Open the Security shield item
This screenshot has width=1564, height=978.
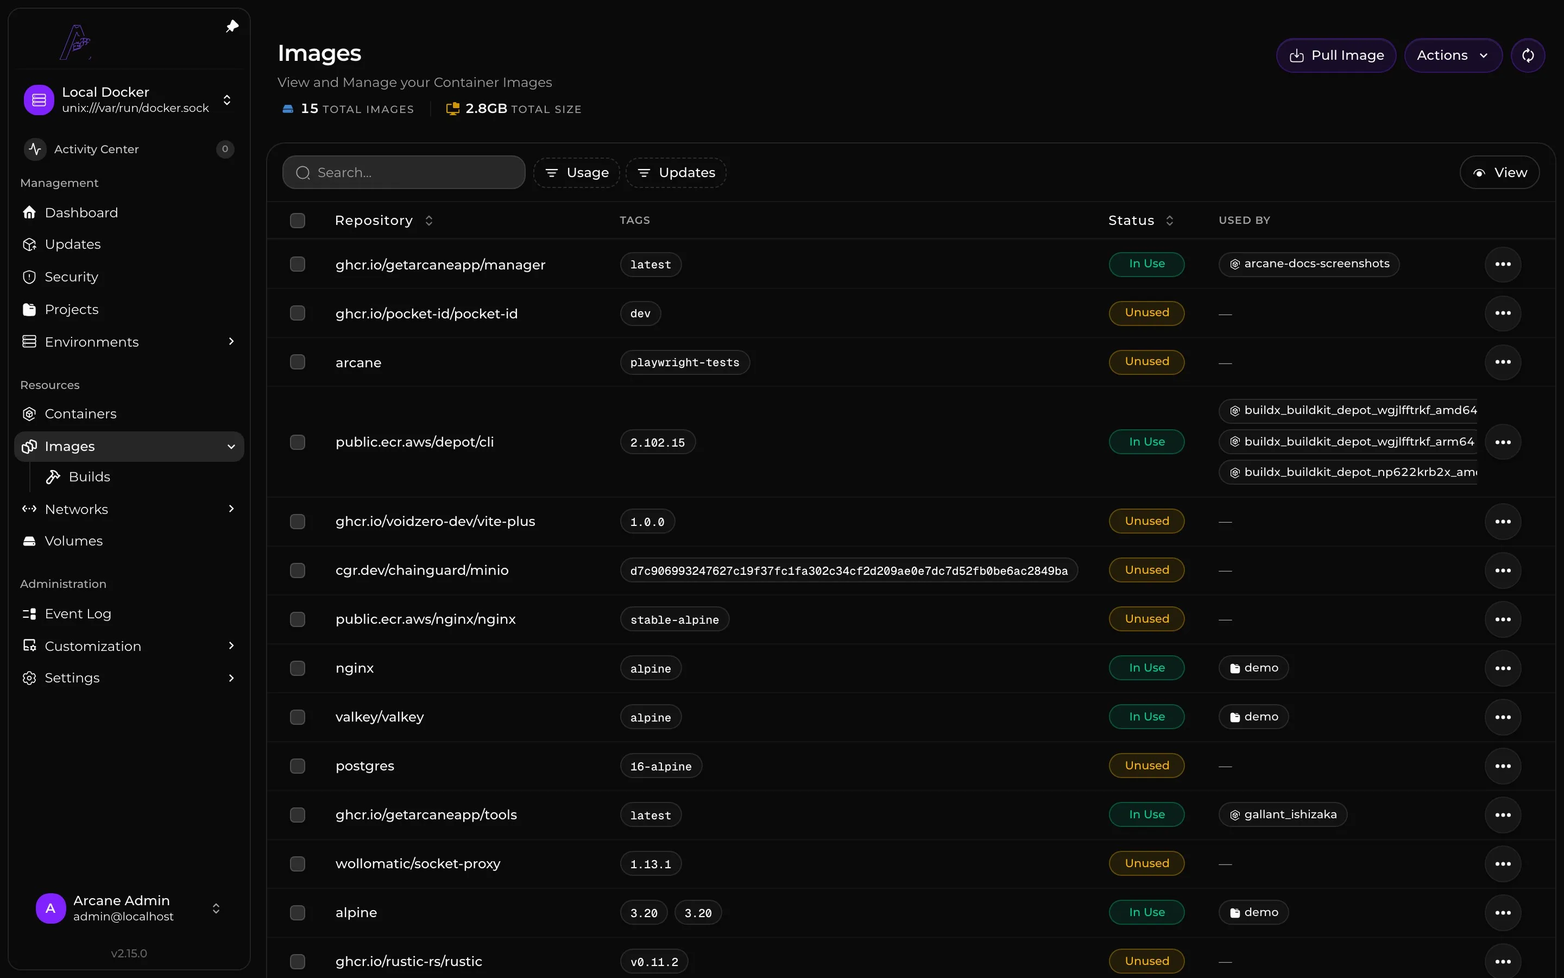point(71,277)
